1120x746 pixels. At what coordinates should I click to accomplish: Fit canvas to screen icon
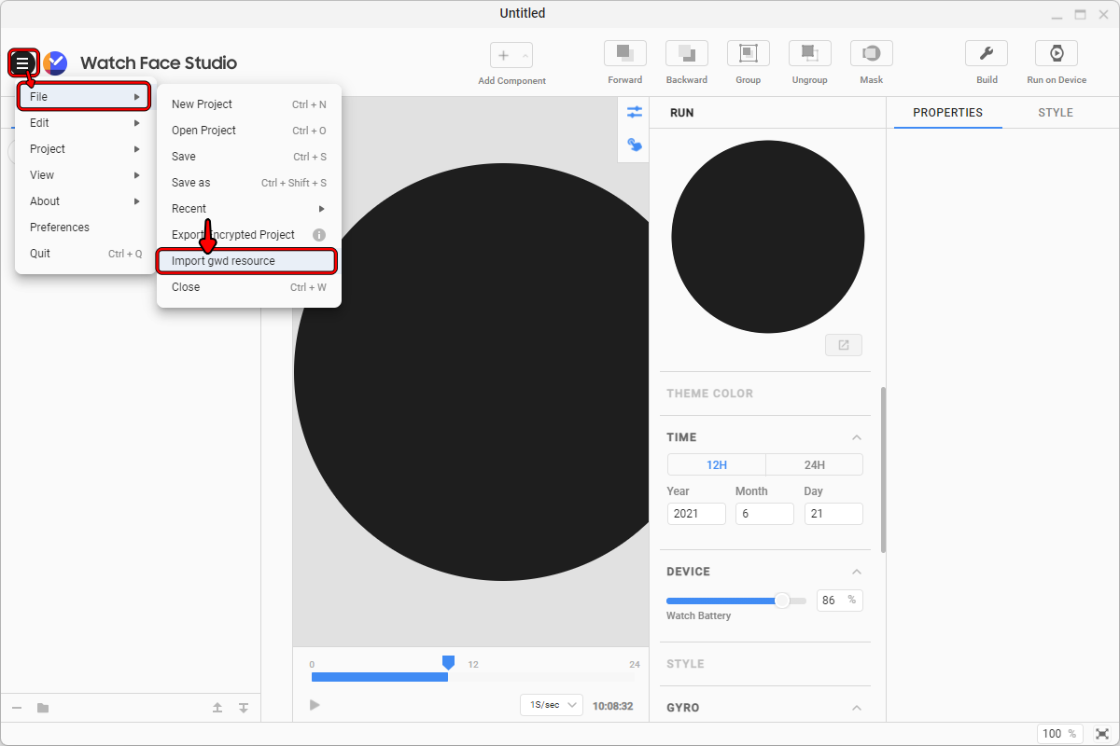pos(1102,734)
